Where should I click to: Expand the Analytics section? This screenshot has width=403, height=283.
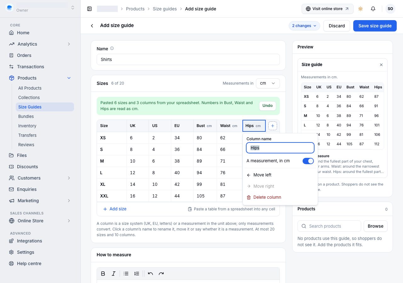(x=69, y=44)
